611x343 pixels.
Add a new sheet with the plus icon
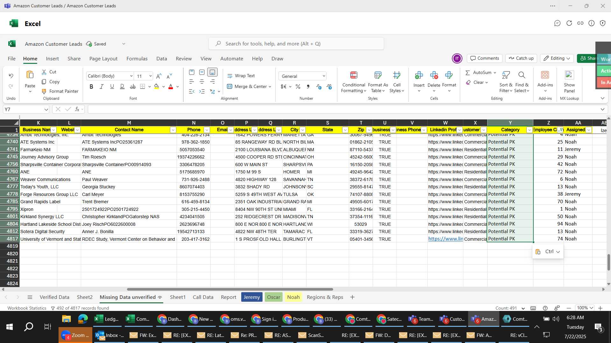[x=352, y=297]
